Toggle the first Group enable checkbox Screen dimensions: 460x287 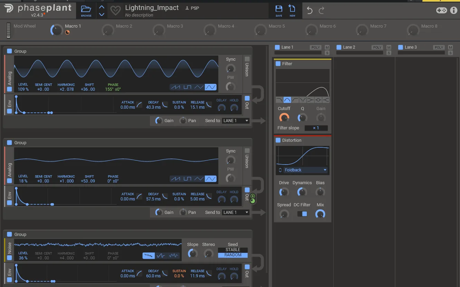9,51
